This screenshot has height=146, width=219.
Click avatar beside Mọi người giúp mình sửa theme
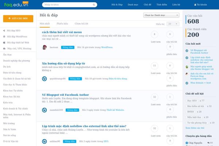coord(187,67)
